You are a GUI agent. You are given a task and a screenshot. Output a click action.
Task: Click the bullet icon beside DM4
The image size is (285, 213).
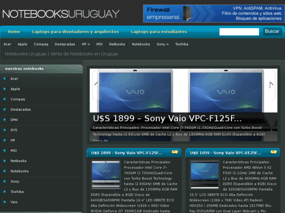[x=5, y=120]
